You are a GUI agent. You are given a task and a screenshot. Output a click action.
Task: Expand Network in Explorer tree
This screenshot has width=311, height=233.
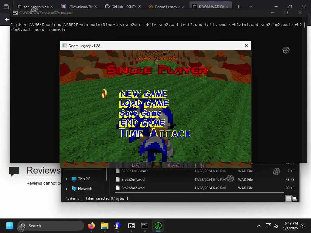coord(66,189)
